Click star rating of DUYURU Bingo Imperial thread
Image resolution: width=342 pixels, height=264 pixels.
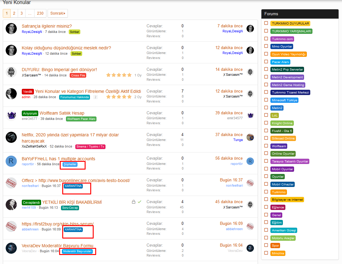pyautogui.click(x=119, y=75)
